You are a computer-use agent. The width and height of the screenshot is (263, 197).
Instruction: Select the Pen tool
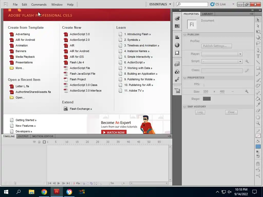click(258, 50)
